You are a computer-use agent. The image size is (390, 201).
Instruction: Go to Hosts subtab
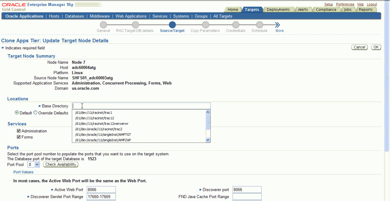click(x=54, y=16)
